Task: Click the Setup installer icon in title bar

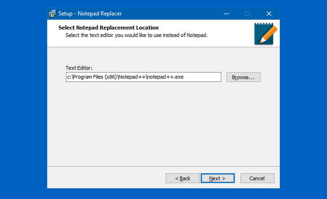Action: [x=52, y=14]
